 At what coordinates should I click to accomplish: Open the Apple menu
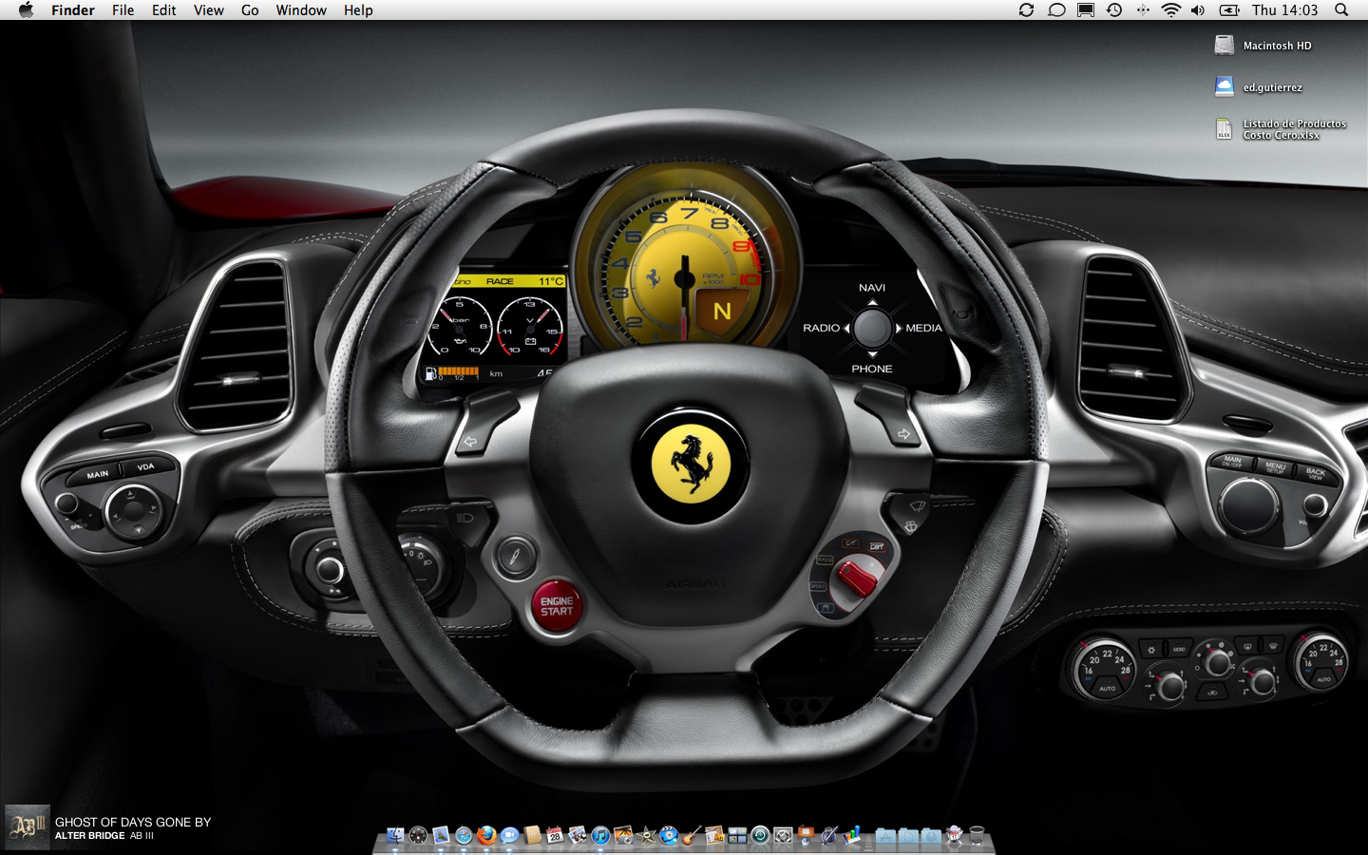click(x=26, y=9)
